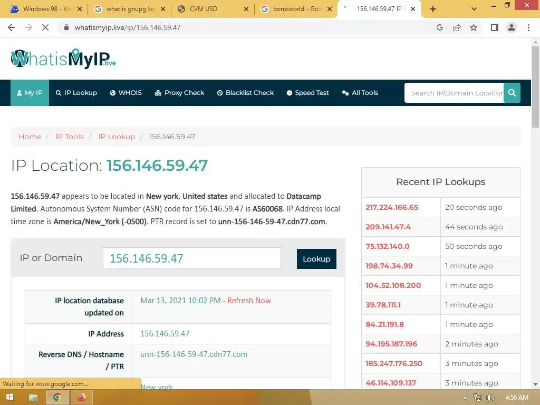Show hidden system tray icons
The image size is (540, 405).
[x=465, y=398]
